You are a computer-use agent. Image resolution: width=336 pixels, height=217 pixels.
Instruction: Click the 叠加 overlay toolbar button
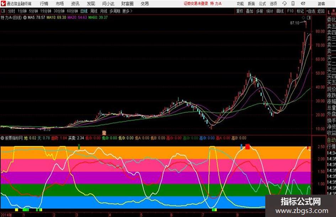point(250,11)
